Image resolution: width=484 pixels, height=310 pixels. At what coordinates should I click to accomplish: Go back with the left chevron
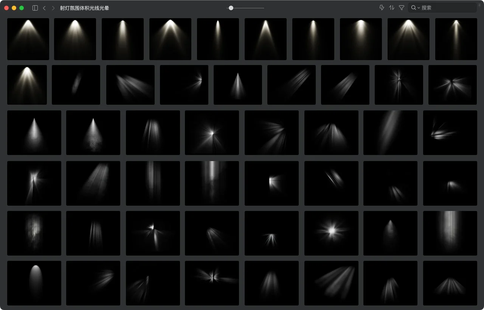(44, 8)
